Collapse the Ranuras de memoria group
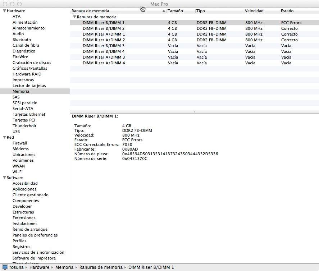The width and height of the screenshot is (319, 271). pyautogui.click(x=74, y=17)
